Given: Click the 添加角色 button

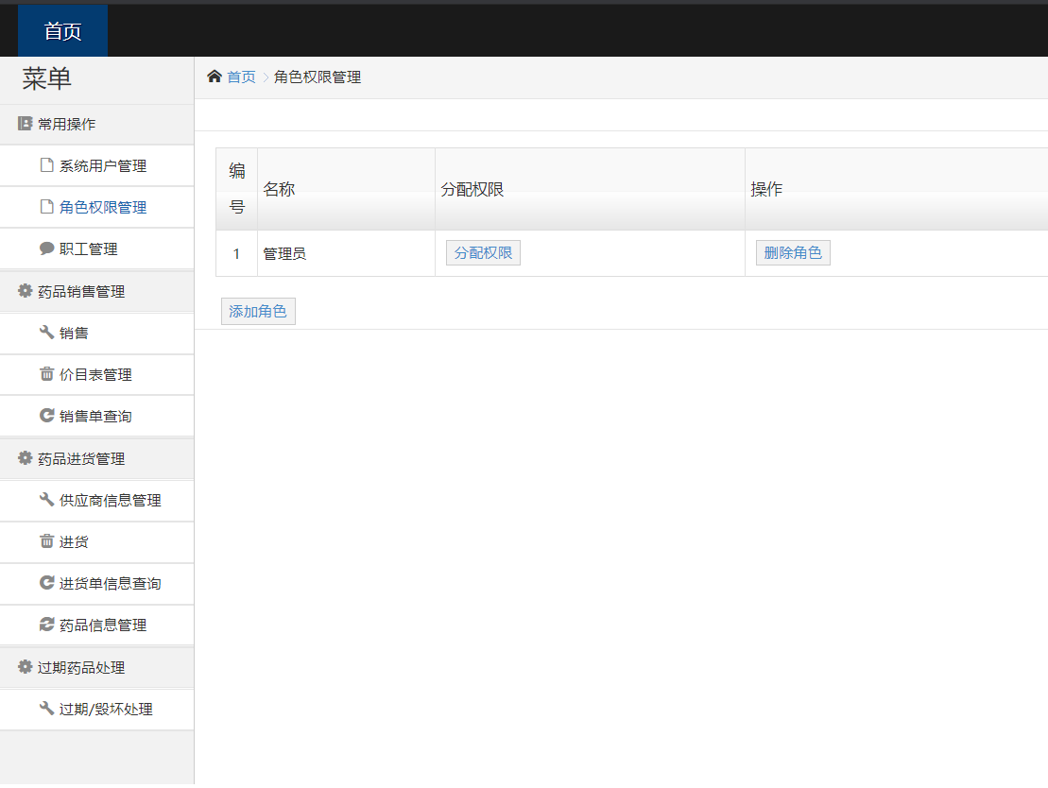Looking at the screenshot, I should click(258, 311).
